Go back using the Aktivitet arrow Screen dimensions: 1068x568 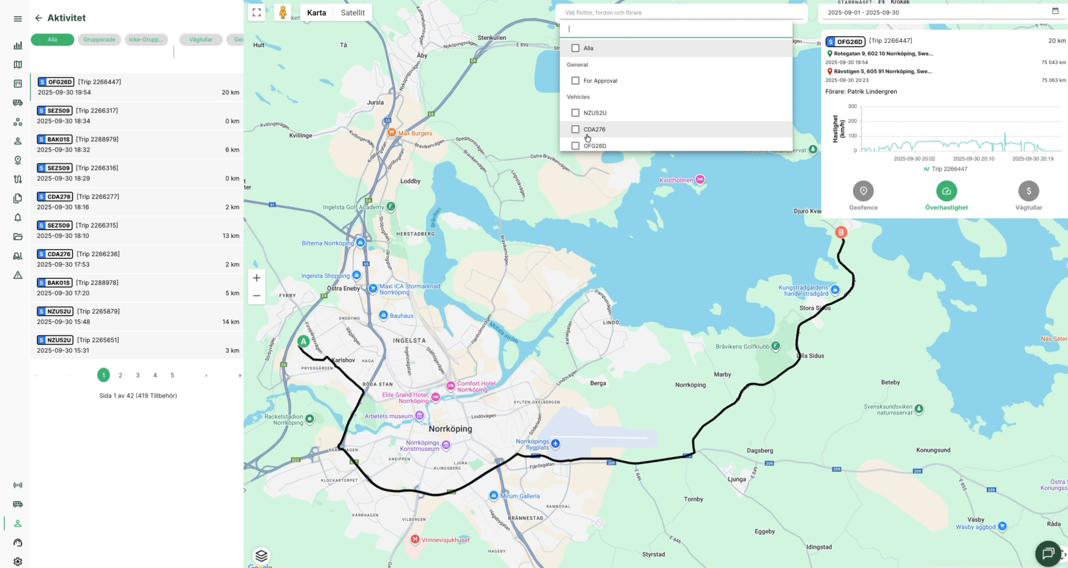click(x=38, y=18)
